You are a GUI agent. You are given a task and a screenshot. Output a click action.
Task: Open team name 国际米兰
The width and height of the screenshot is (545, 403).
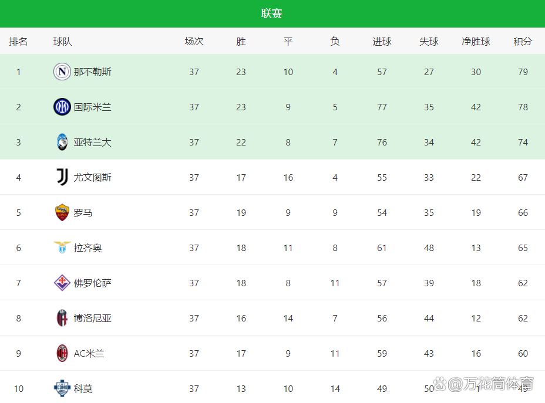point(92,107)
